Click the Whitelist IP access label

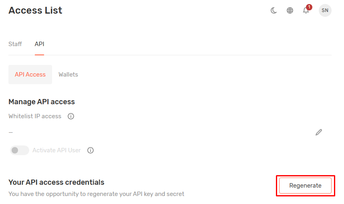click(x=35, y=116)
